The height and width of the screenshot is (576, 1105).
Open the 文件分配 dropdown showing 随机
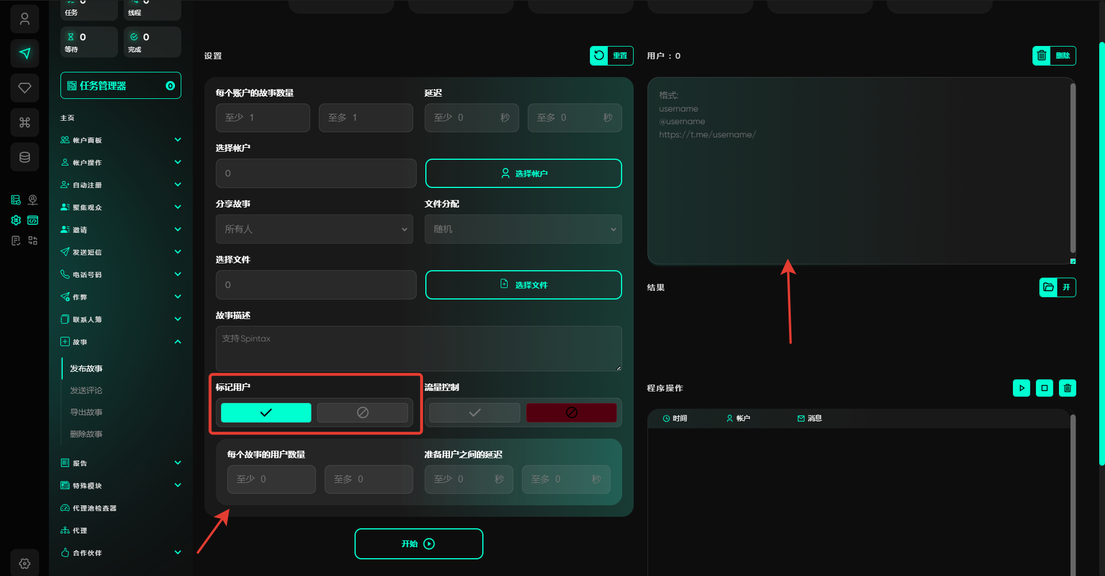tap(523, 229)
